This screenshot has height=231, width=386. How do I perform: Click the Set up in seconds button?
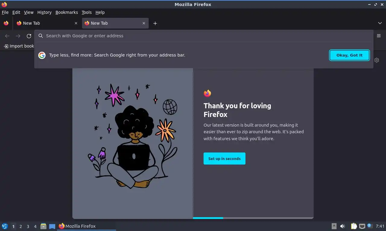224,159
